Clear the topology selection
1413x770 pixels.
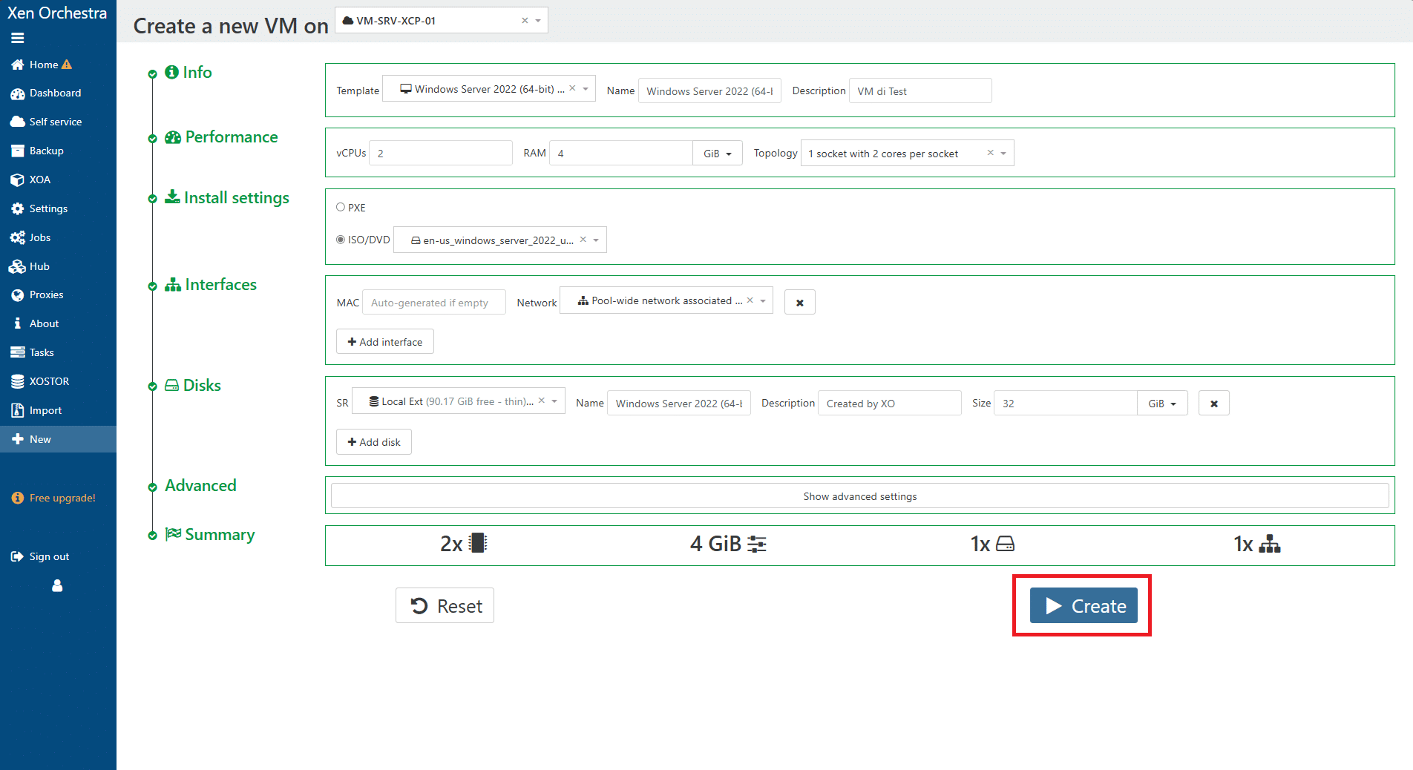(x=990, y=153)
